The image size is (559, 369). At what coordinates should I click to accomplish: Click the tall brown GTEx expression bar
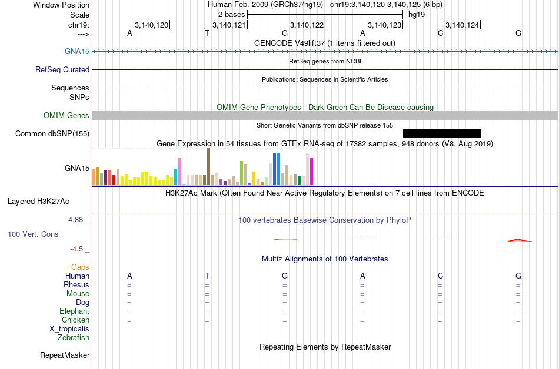tap(208, 166)
